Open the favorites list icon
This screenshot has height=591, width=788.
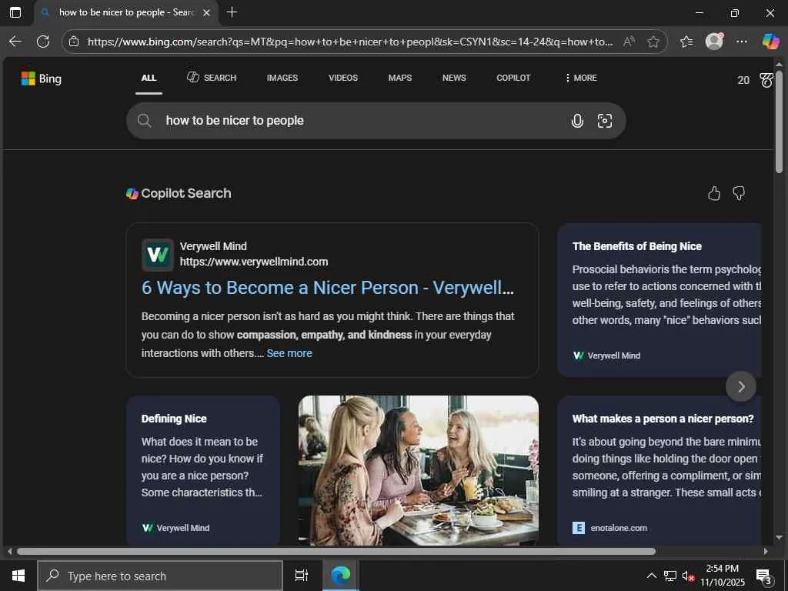coord(686,42)
